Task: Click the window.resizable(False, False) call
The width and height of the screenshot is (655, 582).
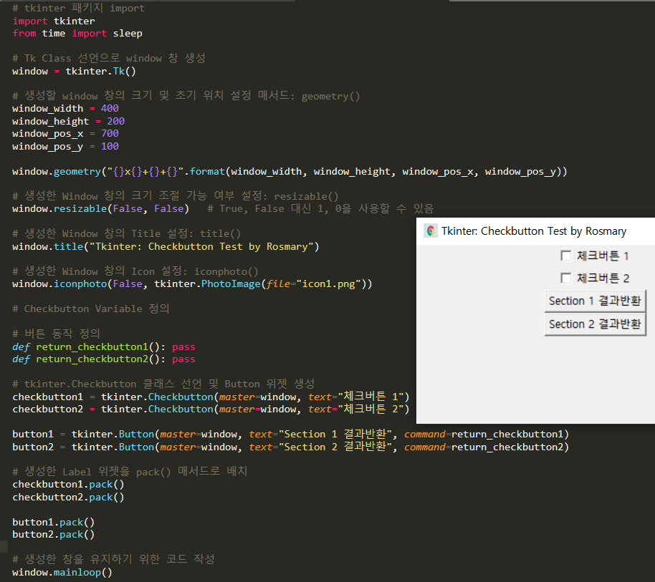Action: point(100,208)
